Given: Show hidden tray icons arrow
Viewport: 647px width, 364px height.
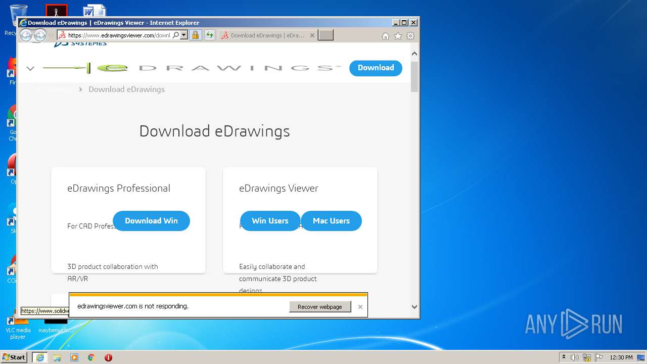Looking at the screenshot, I should (x=564, y=357).
